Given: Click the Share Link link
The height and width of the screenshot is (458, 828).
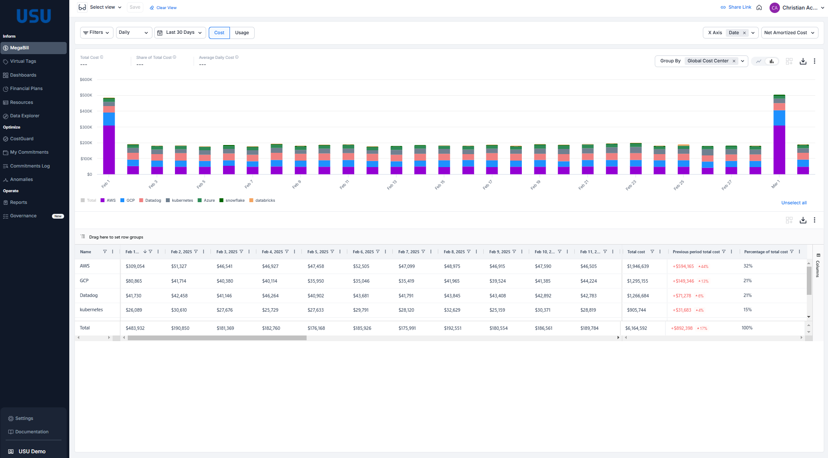Looking at the screenshot, I should coord(736,7).
